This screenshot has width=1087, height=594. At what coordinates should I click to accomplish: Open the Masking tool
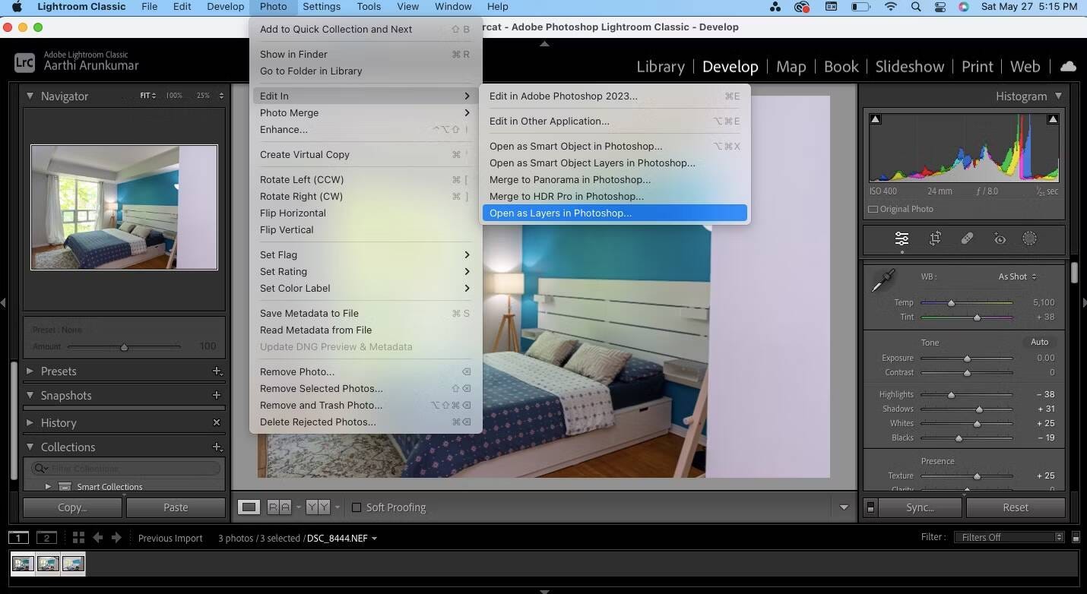tap(1029, 239)
